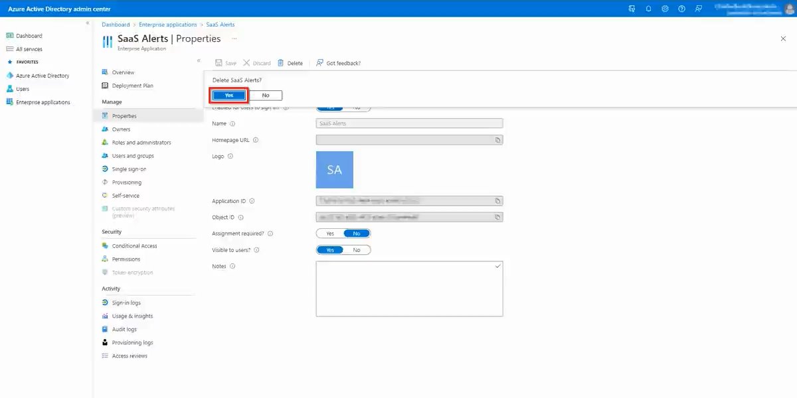
Task: Click the feedback icon in the header
Action: pos(698,9)
